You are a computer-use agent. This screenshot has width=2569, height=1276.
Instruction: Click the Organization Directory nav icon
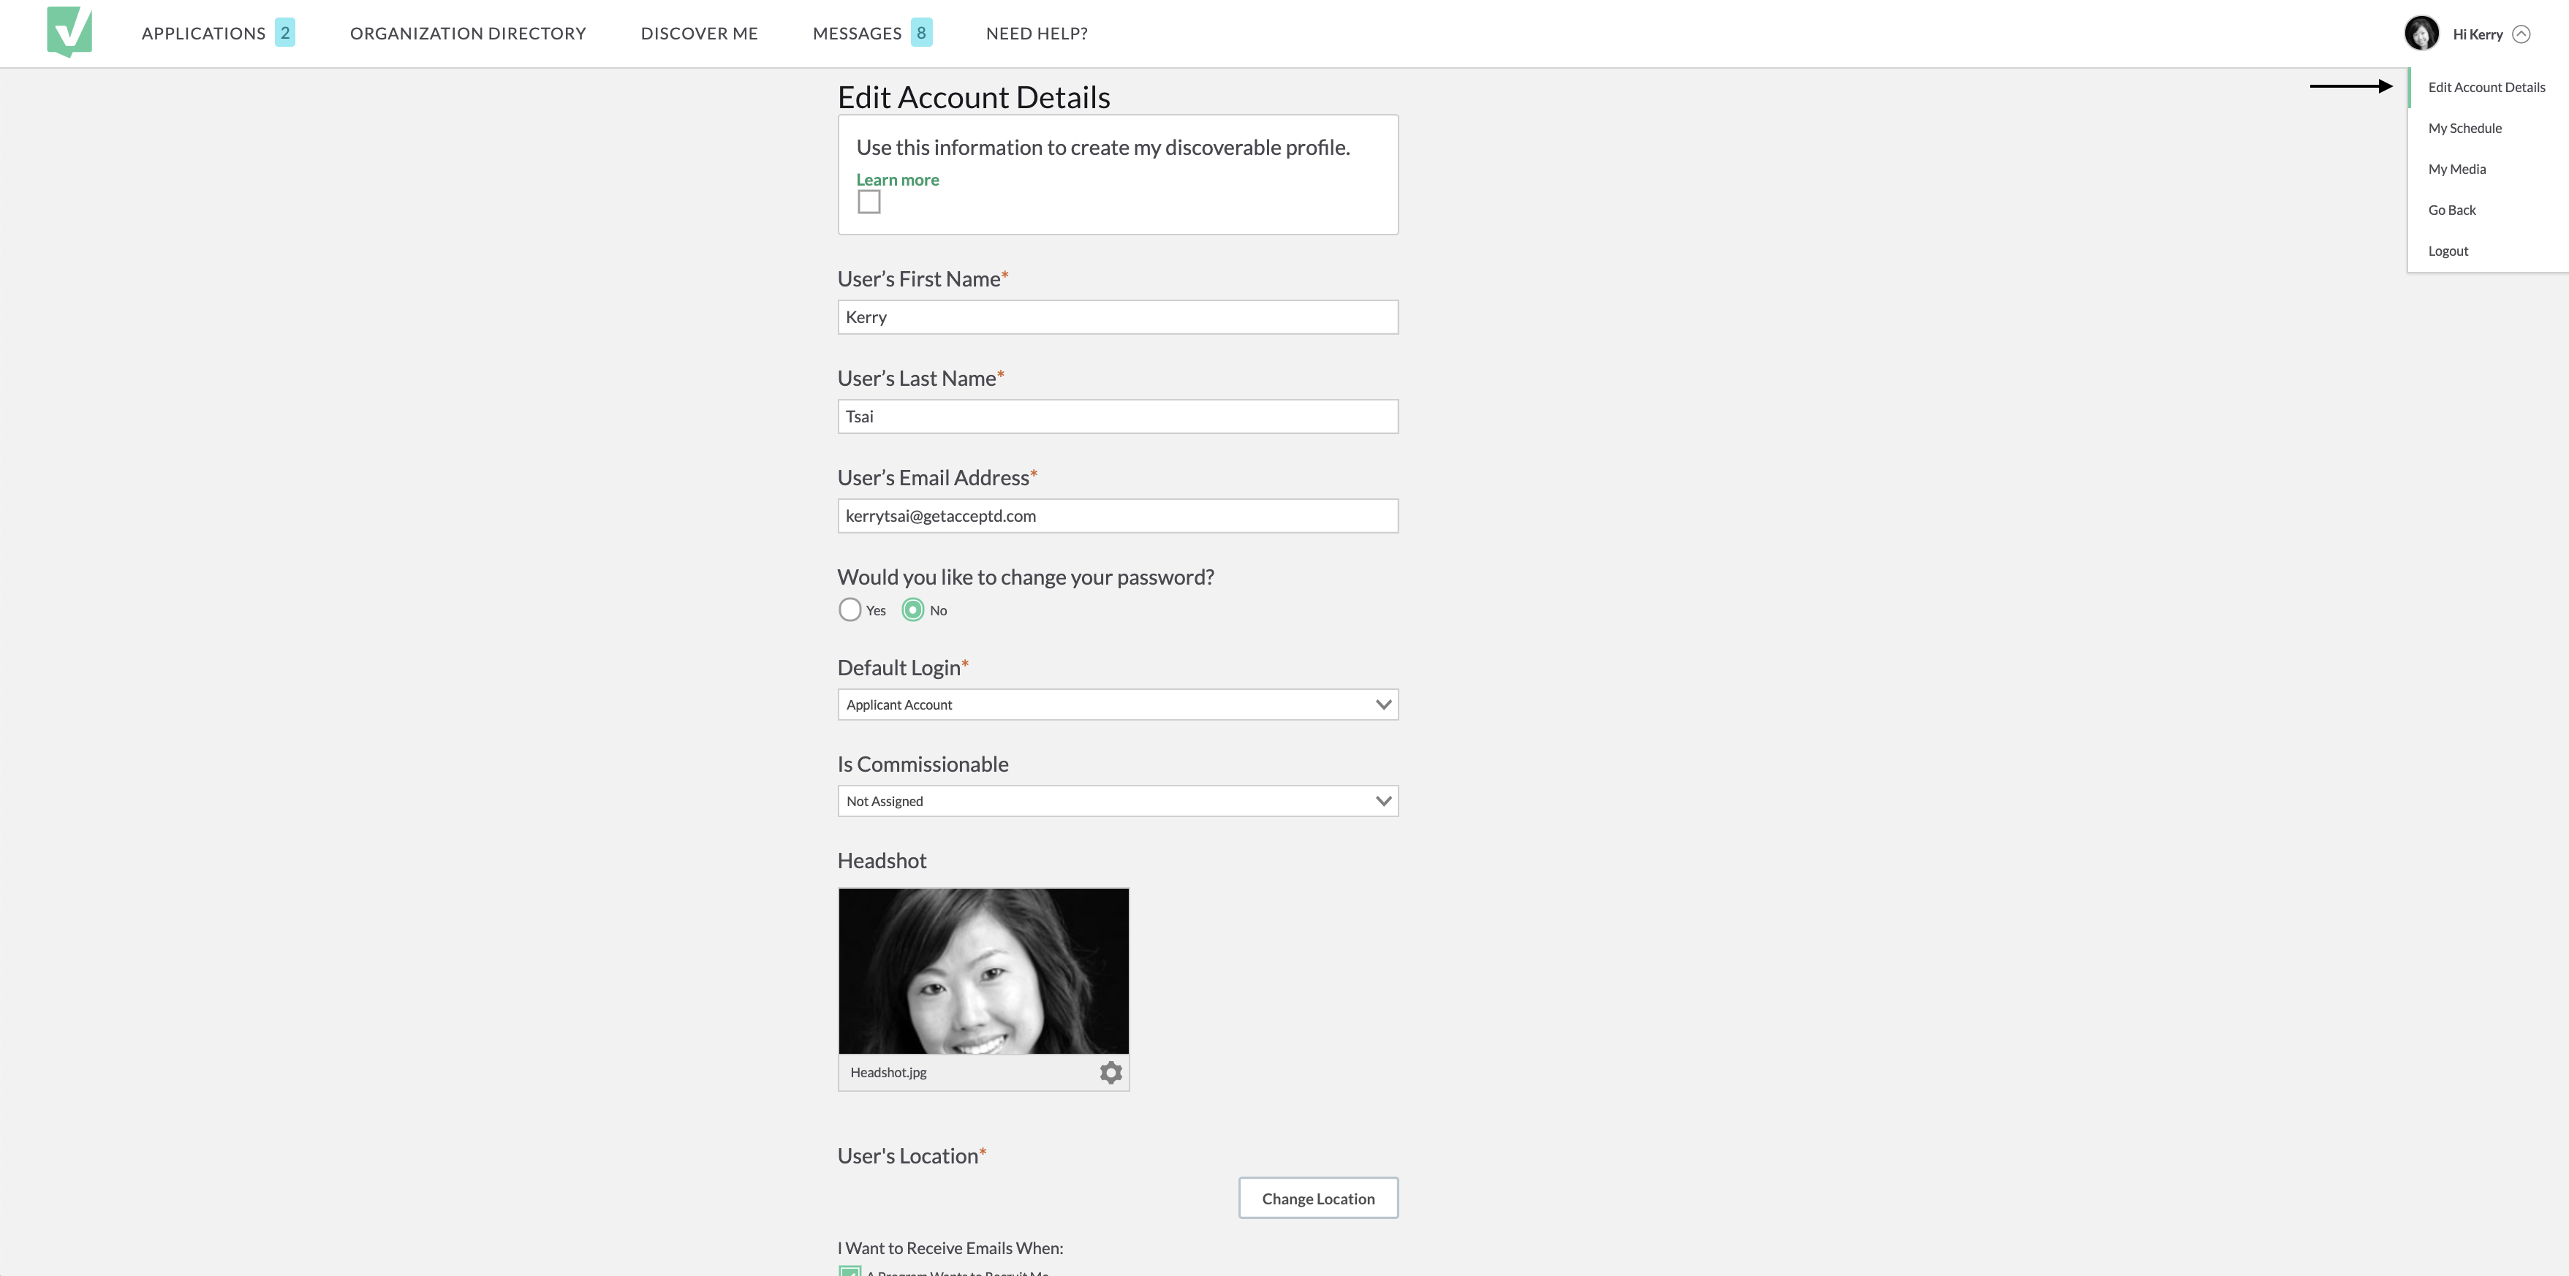pos(467,33)
